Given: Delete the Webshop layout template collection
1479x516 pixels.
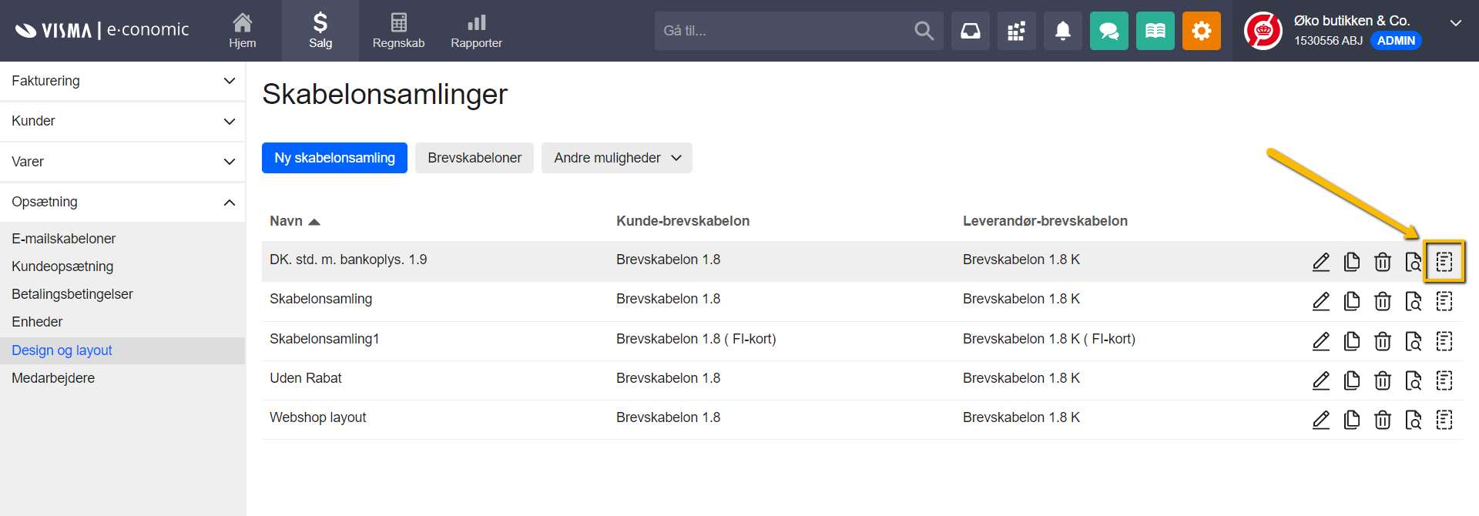Looking at the screenshot, I should point(1382,420).
